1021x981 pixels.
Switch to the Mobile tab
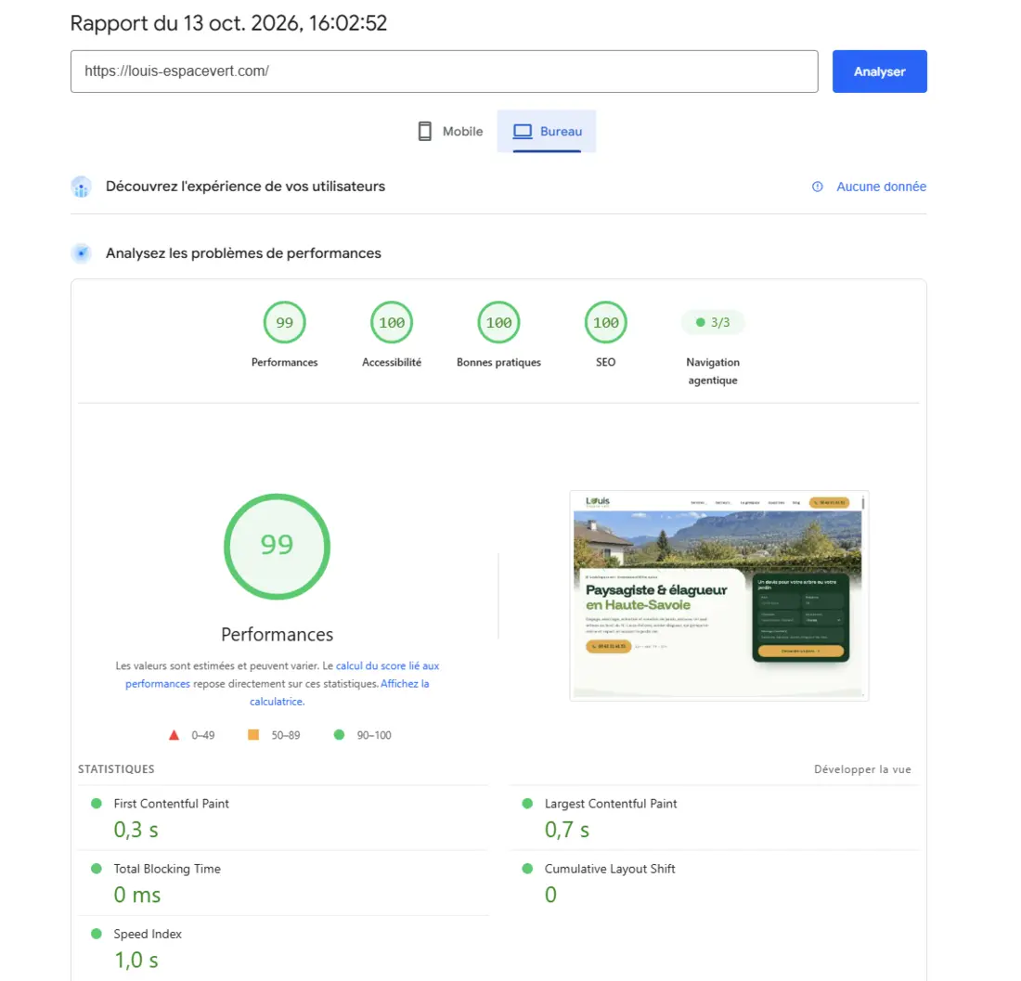pos(450,132)
